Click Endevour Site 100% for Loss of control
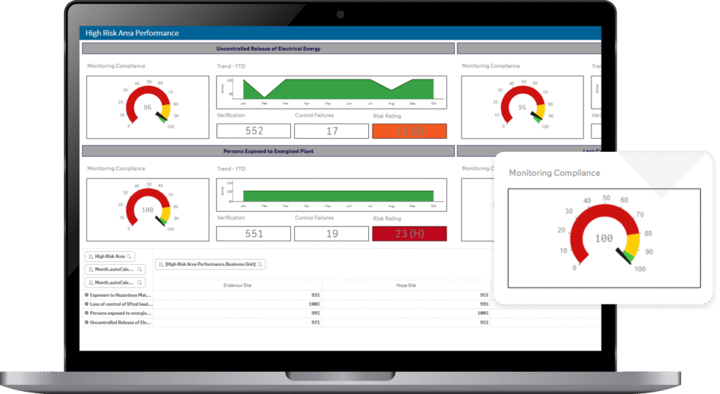 point(314,304)
